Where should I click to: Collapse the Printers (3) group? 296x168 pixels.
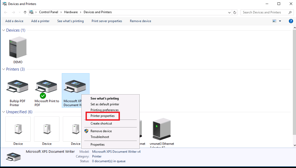[x=3, y=69]
